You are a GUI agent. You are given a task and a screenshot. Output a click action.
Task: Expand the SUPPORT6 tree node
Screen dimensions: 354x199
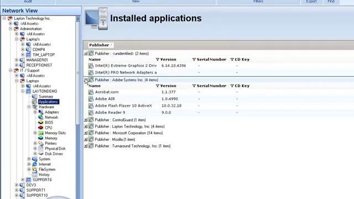23,180
